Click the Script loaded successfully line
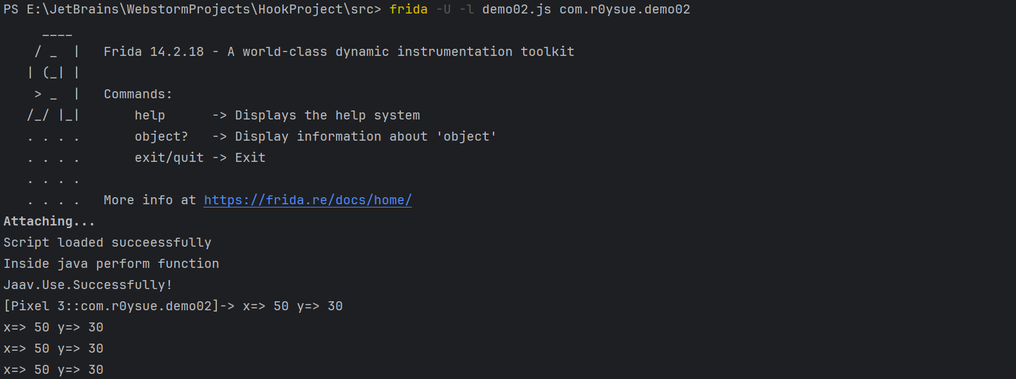Viewport: 1016px width, 379px height. (107, 243)
